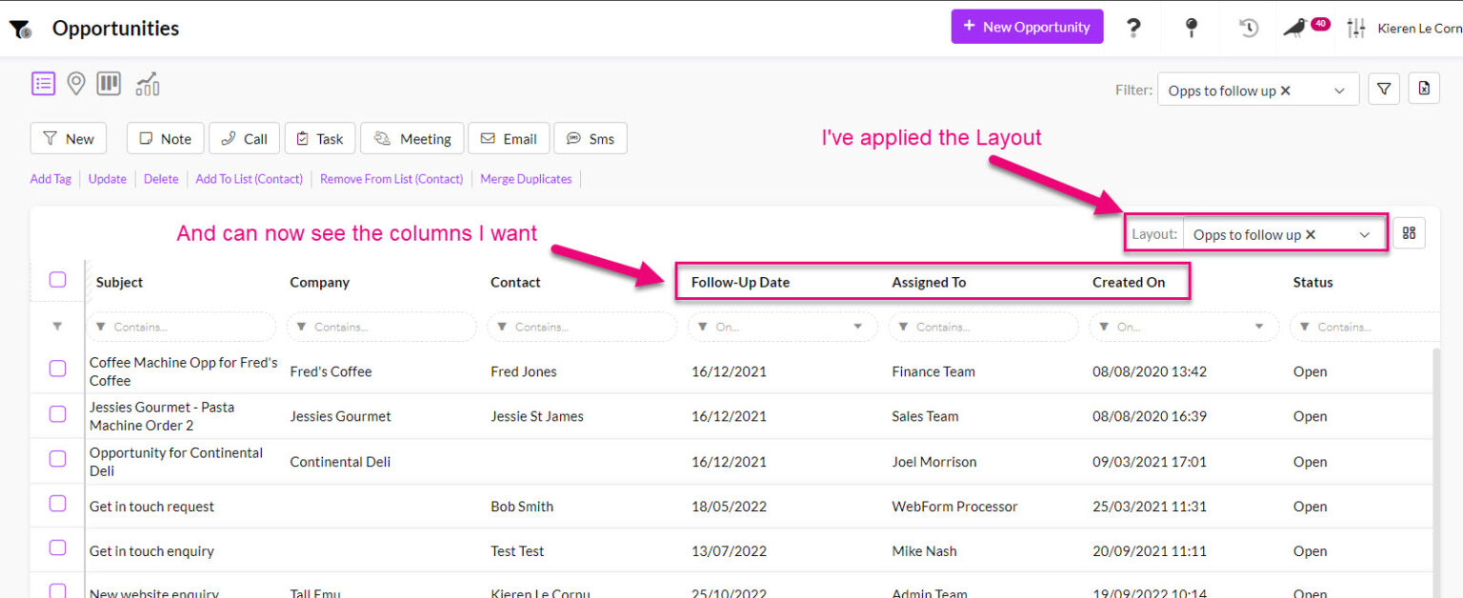Click the New Opportunity button
Image resolution: width=1463 pixels, height=598 pixels.
coord(1027,26)
